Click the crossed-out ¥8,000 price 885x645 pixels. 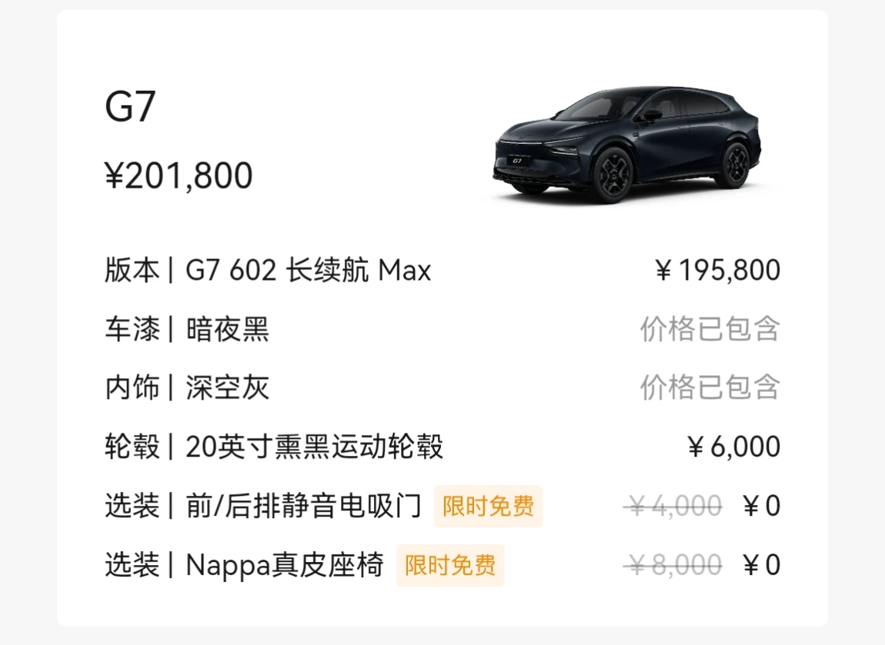673,565
